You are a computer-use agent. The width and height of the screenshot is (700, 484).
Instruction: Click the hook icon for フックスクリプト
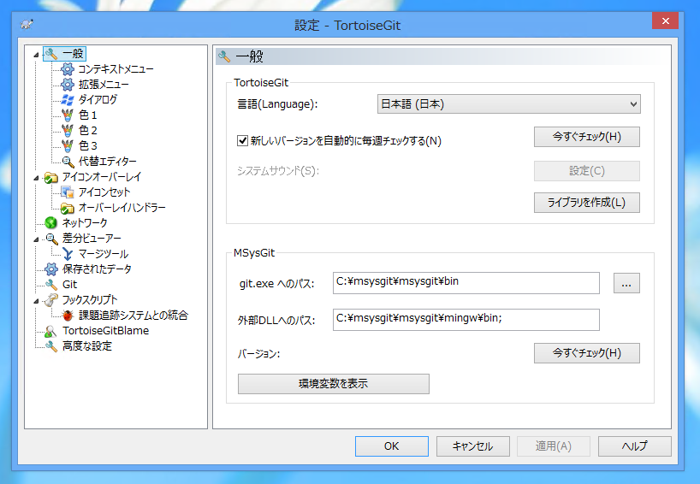point(51,300)
